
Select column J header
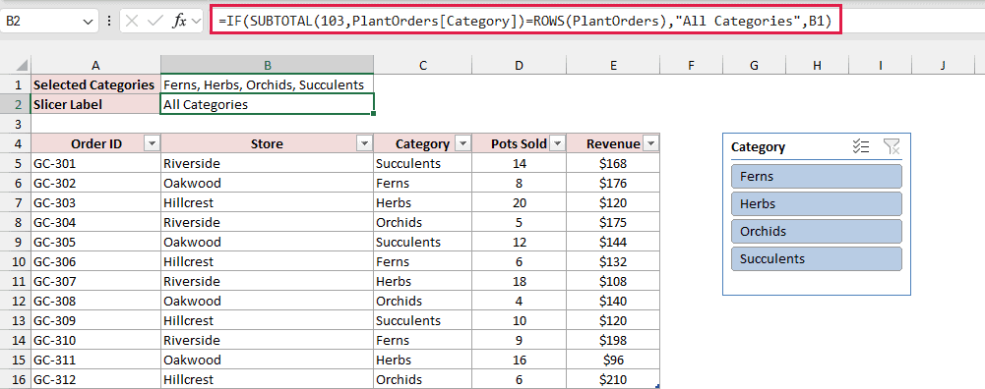(943, 65)
